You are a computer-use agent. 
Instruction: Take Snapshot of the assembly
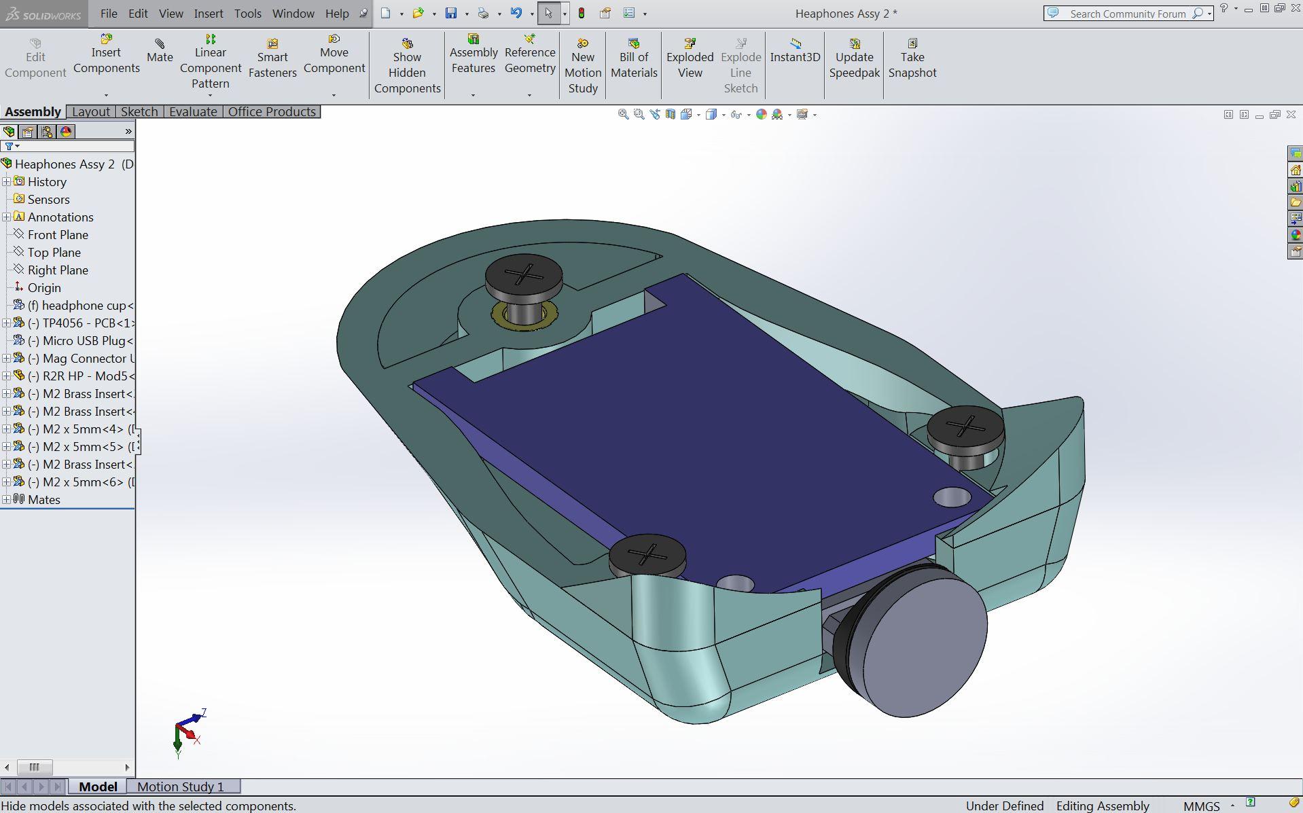(x=912, y=58)
